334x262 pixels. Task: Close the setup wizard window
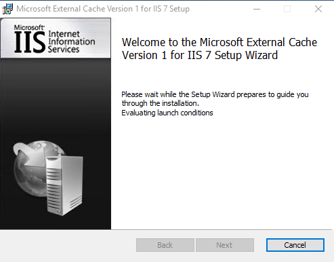318,9
